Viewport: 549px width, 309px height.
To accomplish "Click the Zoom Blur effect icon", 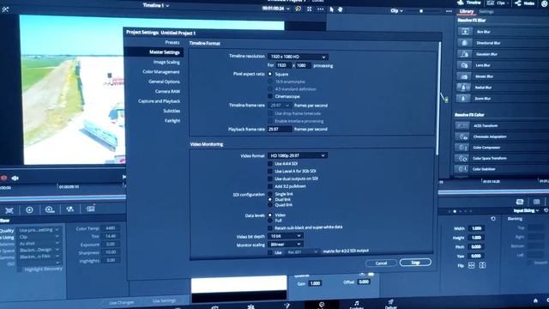I will pyautogui.click(x=463, y=99).
